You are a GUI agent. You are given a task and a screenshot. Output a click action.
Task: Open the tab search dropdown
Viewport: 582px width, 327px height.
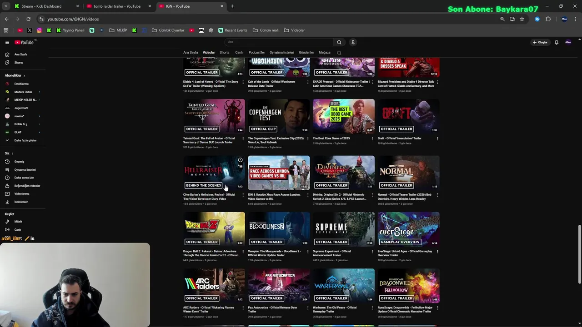(6, 6)
